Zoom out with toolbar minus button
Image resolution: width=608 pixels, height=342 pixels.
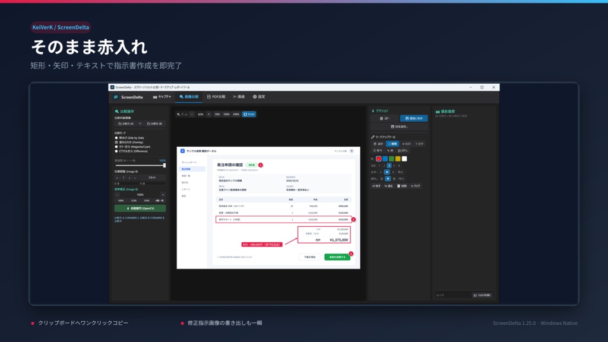192,115
